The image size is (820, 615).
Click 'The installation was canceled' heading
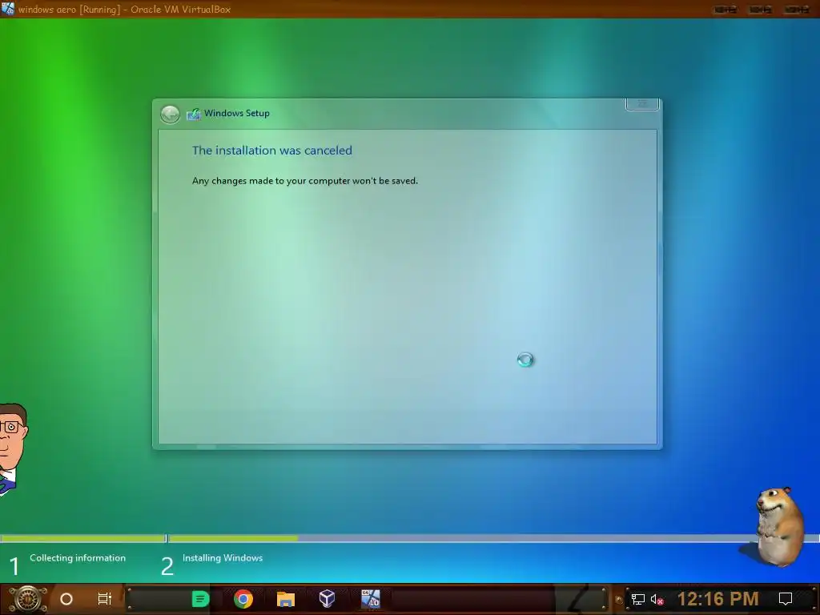tap(272, 151)
